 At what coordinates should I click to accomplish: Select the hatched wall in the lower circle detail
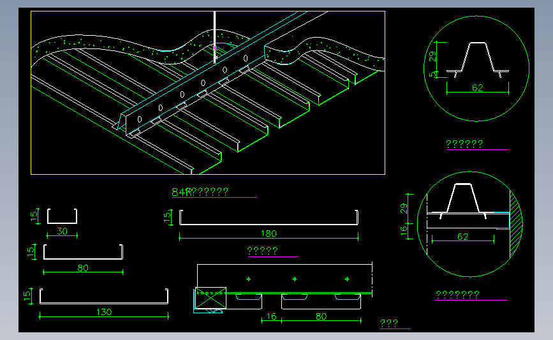[x=516, y=225]
